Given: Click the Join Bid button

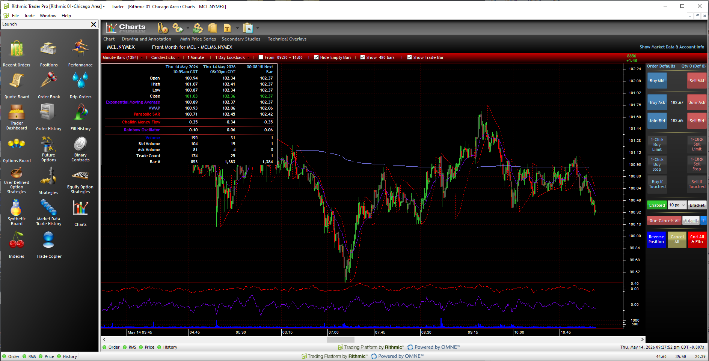Looking at the screenshot, I should pyautogui.click(x=657, y=121).
